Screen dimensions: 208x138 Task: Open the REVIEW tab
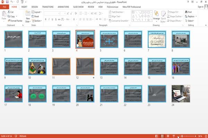(91, 7)
